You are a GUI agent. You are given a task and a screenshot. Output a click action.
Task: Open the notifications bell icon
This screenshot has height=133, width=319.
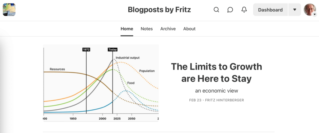pyautogui.click(x=244, y=10)
